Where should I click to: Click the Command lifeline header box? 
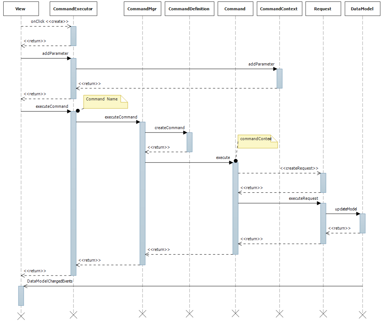pyautogui.click(x=235, y=9)
